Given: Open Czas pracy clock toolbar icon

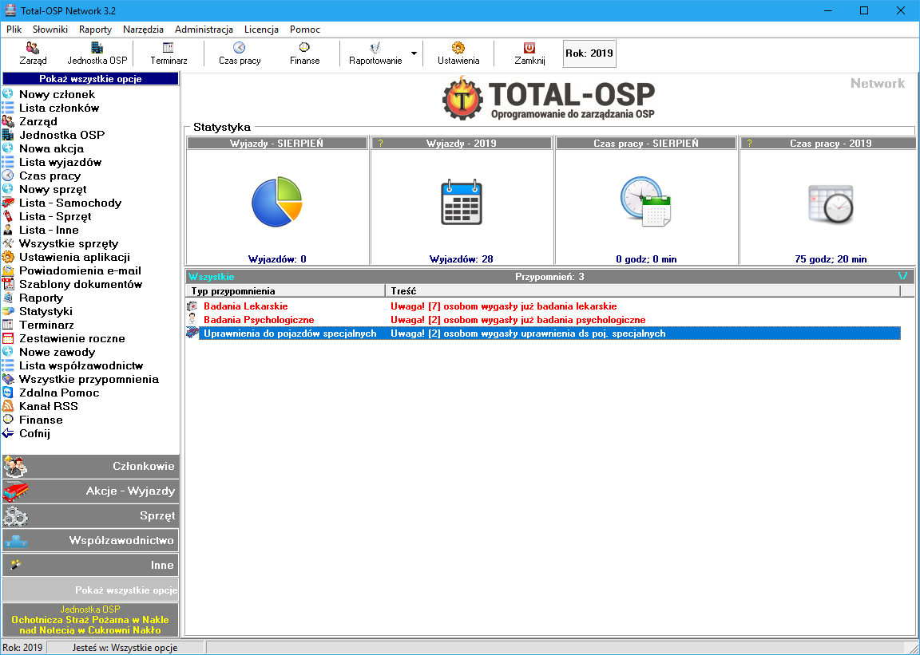Looking at the screenshot, I should pyautogui.click(x=240, y=53).
